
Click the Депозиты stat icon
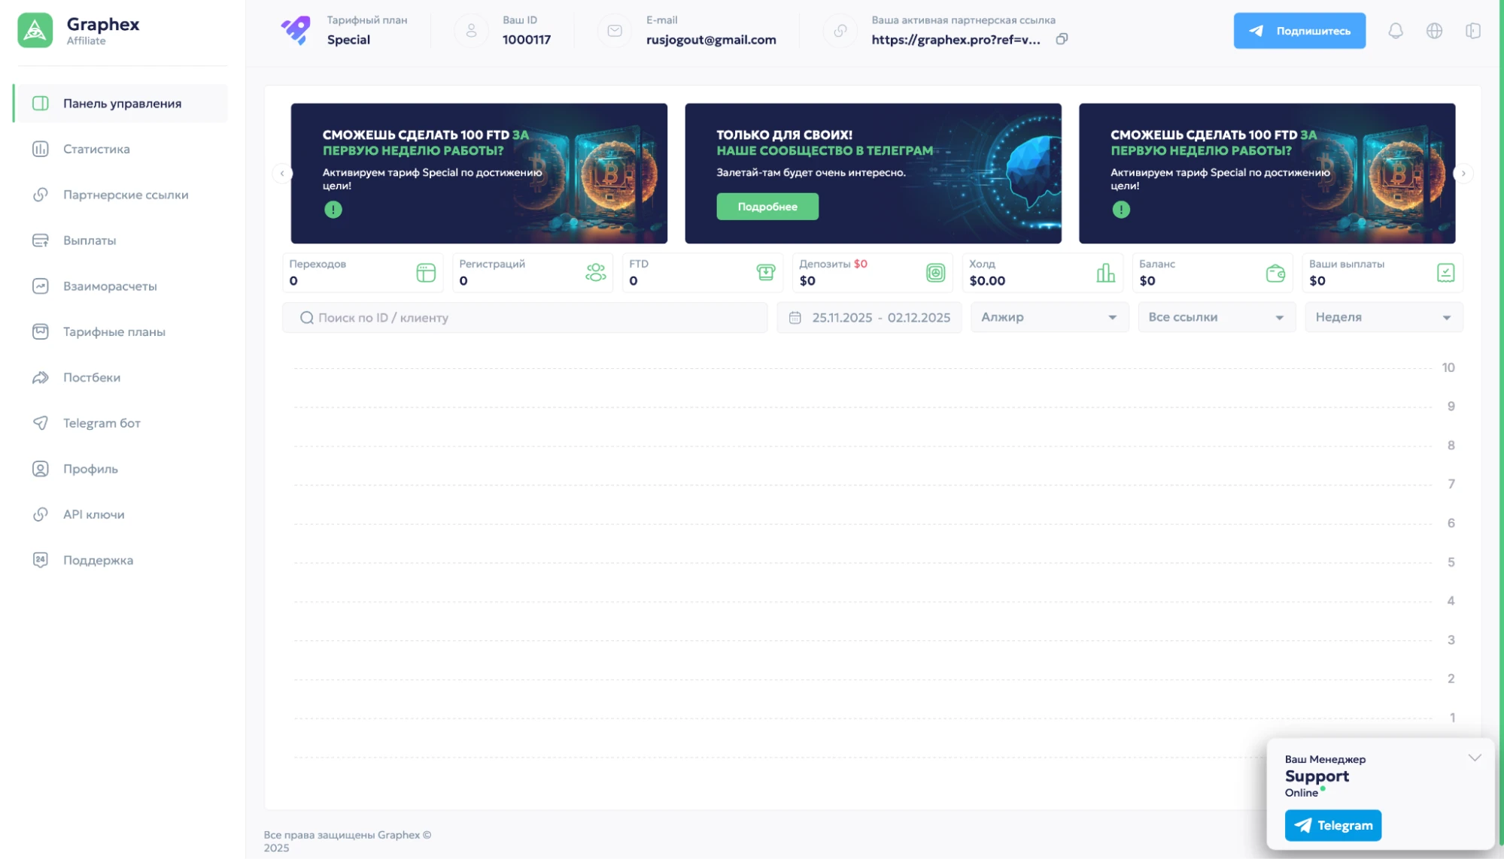(936, 273)
